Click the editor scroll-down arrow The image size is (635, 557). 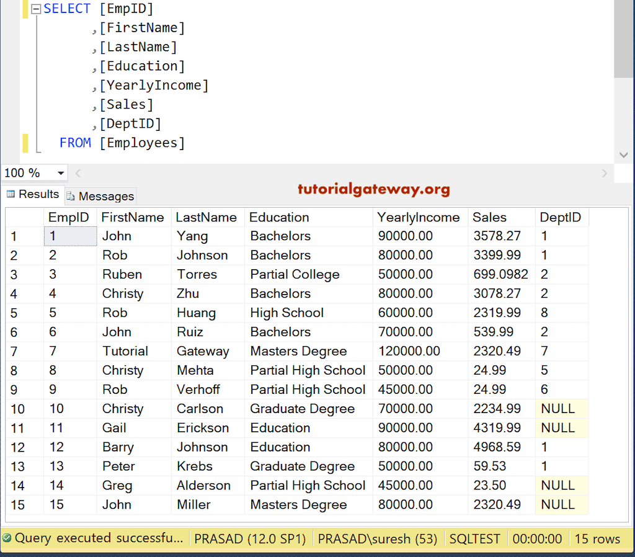pyautogui.click(x=624, y=154)
